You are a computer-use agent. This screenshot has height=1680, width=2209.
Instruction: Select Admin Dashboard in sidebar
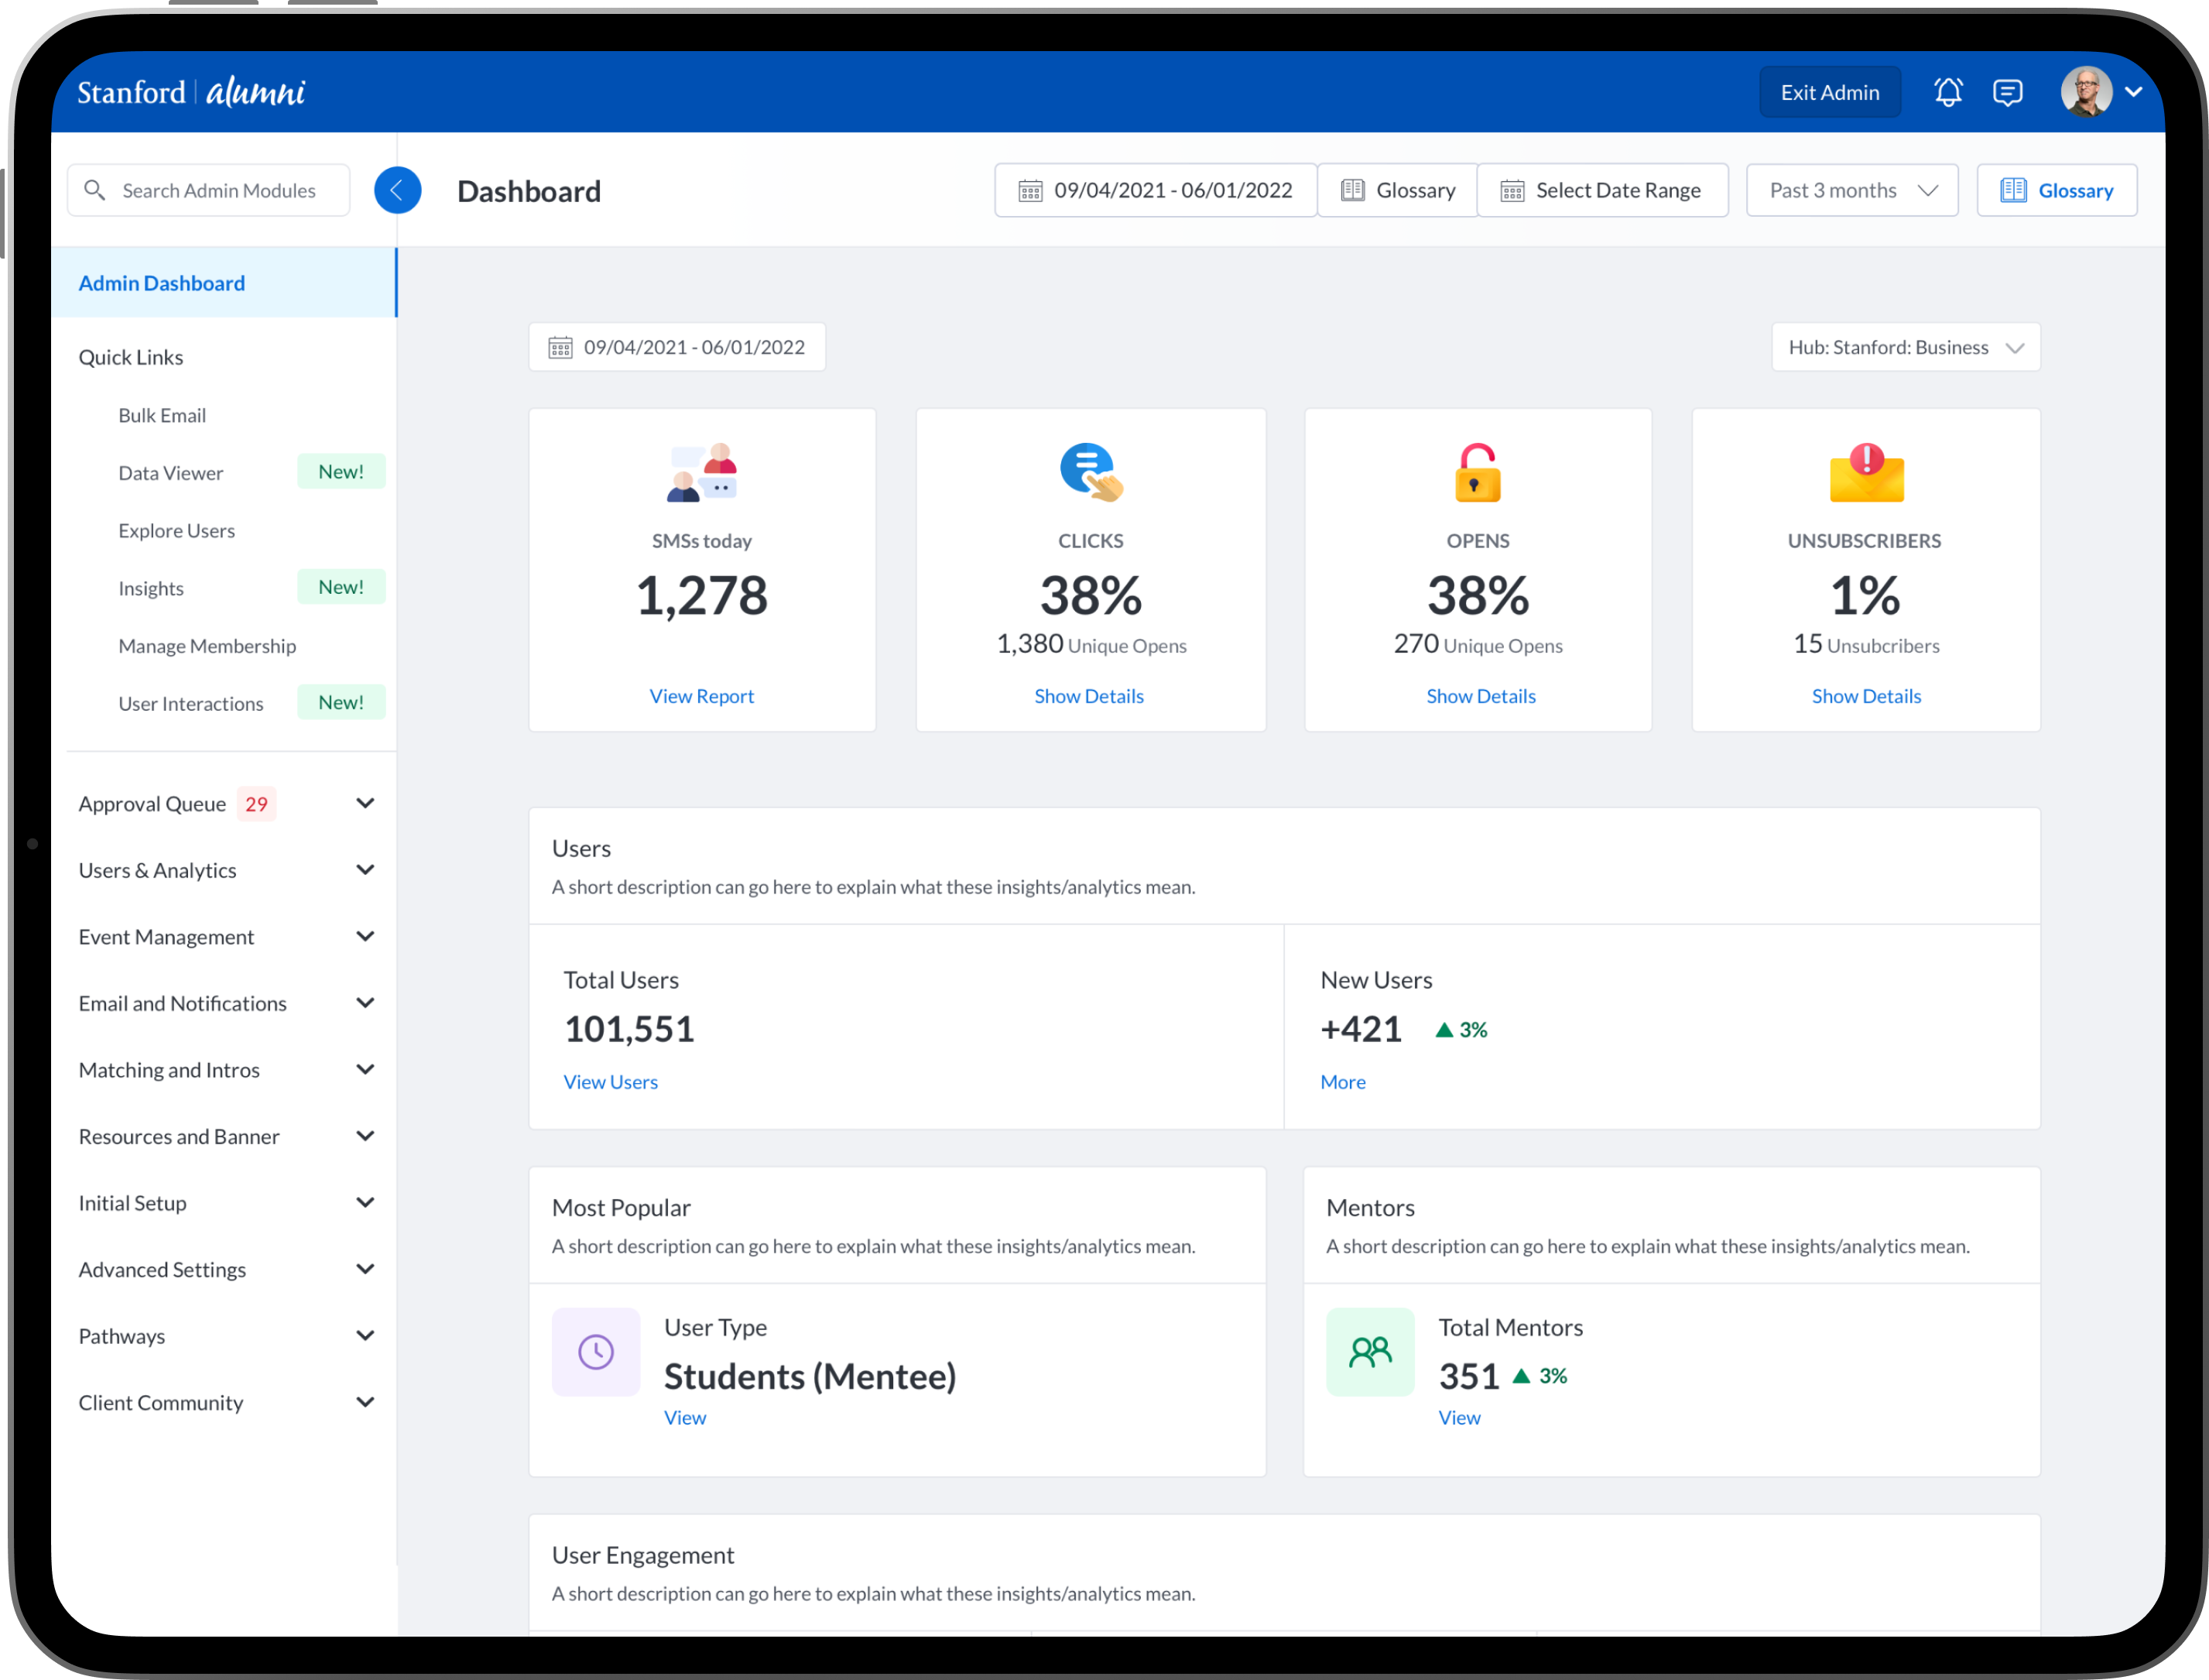(x=162, y=283)
